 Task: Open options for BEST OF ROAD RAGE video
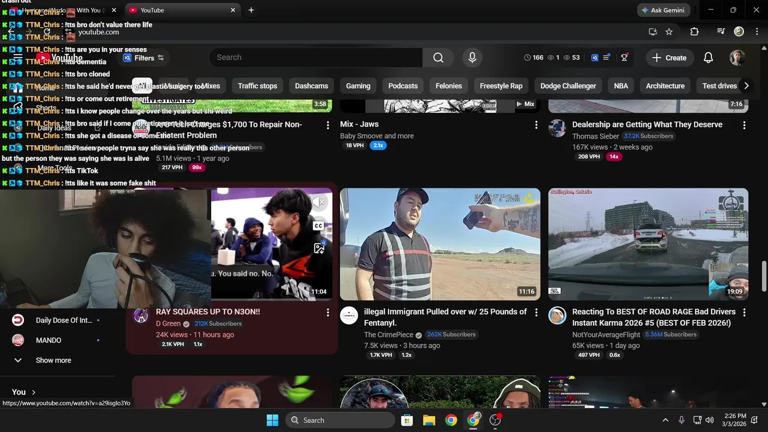744,312
